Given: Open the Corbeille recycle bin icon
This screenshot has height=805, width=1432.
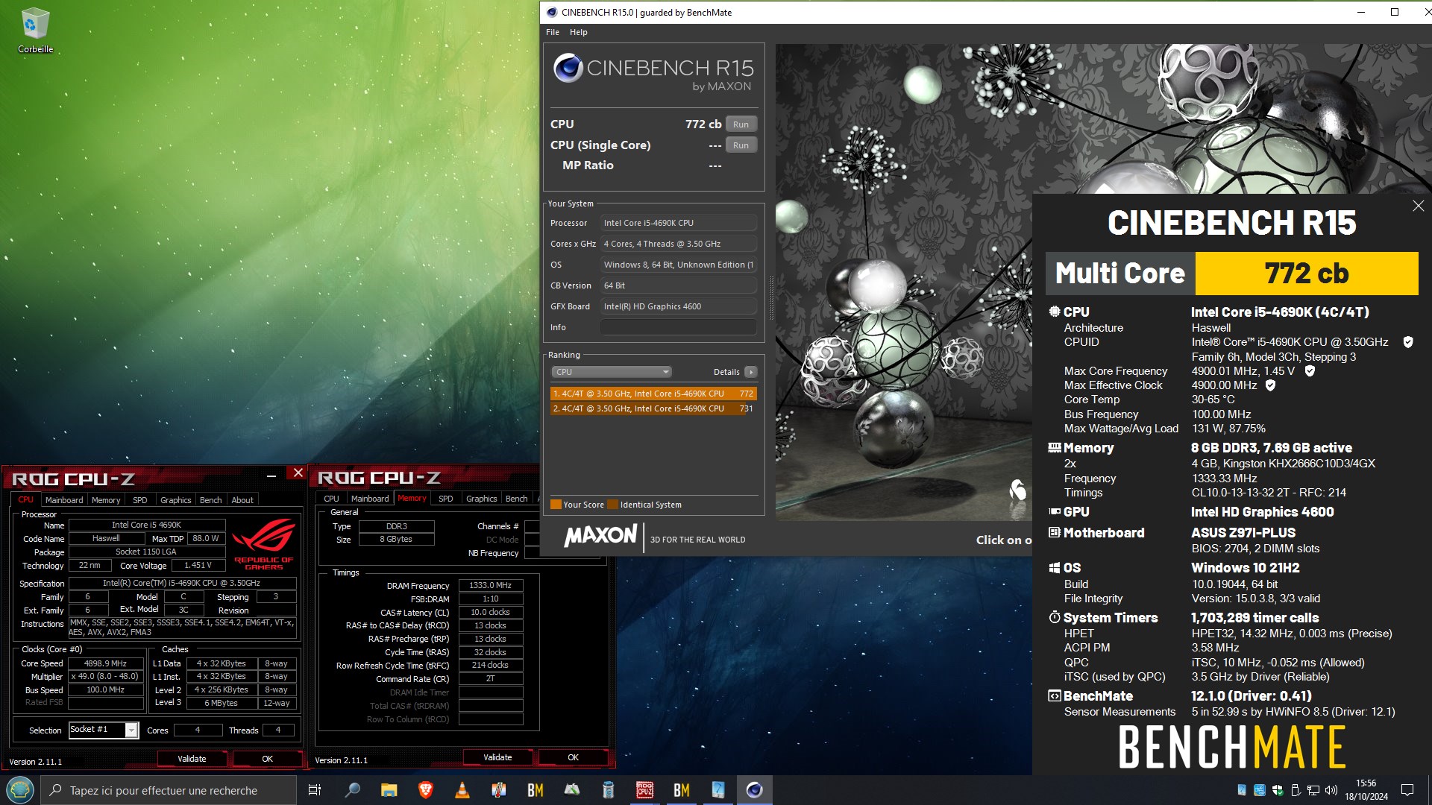Looking at the screenshot, I should pos(35,30).
